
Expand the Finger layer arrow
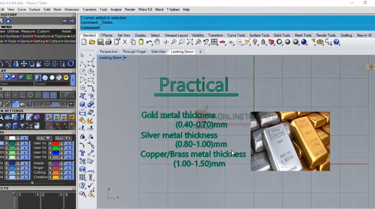click(x=50, y=168)
